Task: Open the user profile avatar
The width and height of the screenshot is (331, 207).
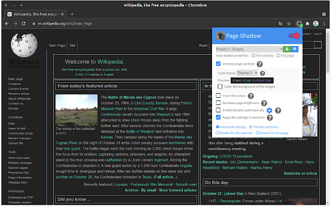Action: [316, 24]
